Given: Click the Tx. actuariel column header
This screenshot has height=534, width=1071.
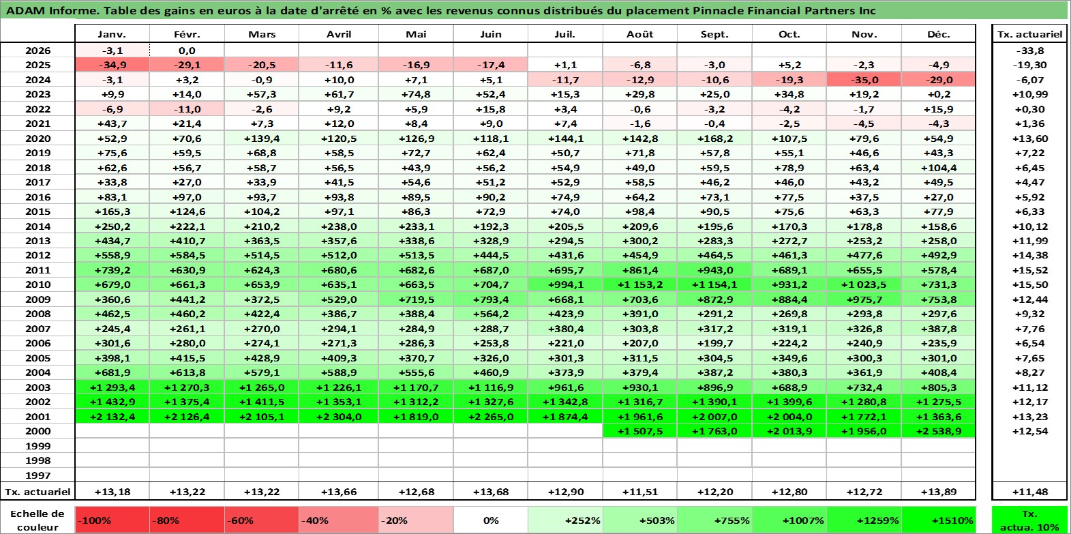Looking at the screenshot, I should [x=1029, y=34].
